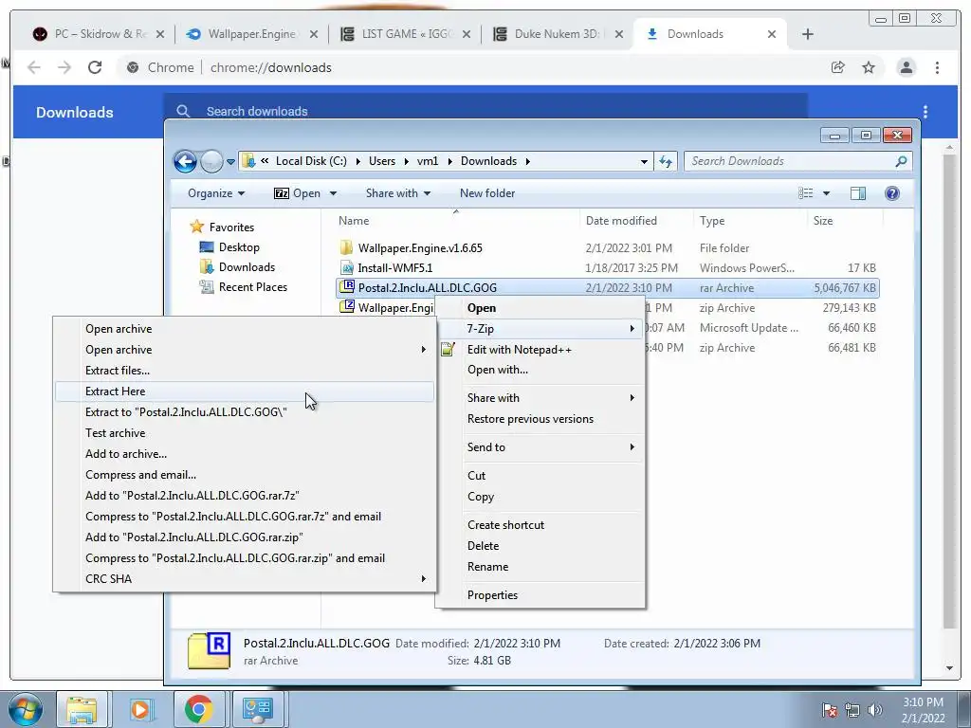Switch to the Wallpaper.Engine Chrome tab
This screenshot has width=971, height=728.
[250, 34]
